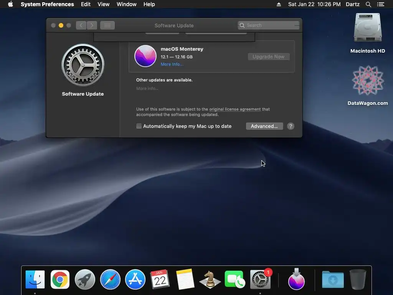Open Spotlight search in menu bar
This screenshot has height=295, width=393.
click(x=368, y=4)
